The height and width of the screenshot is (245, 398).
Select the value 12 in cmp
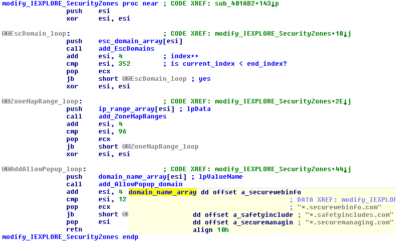[122, 199]
